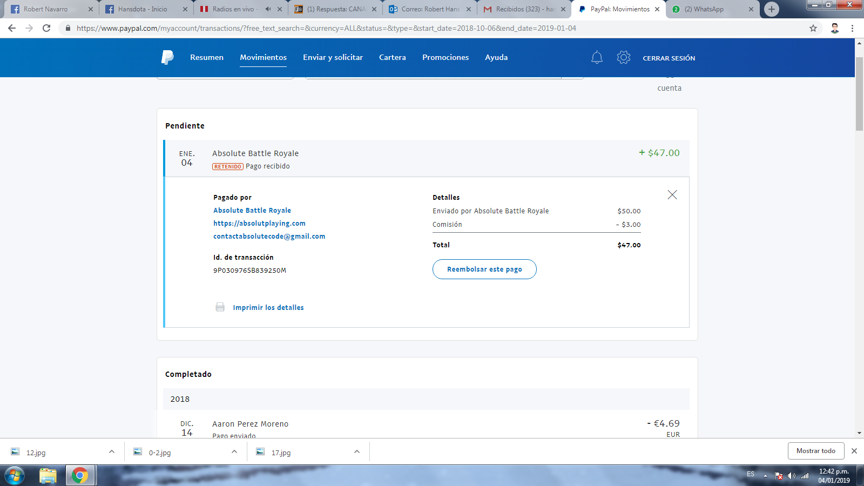The width and height of the screenshot is (864, 486).
Task: Select the transaction ID 9P030976SB839250M
Action: coord(249,271)
